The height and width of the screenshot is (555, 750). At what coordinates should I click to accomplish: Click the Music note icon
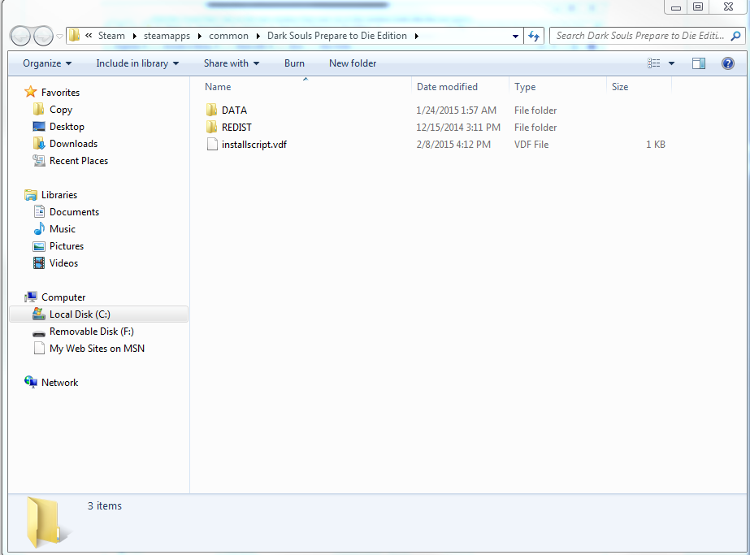[x=39, y=228]
